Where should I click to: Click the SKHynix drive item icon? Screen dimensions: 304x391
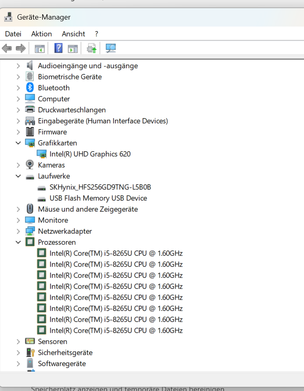tap(42, 188)
